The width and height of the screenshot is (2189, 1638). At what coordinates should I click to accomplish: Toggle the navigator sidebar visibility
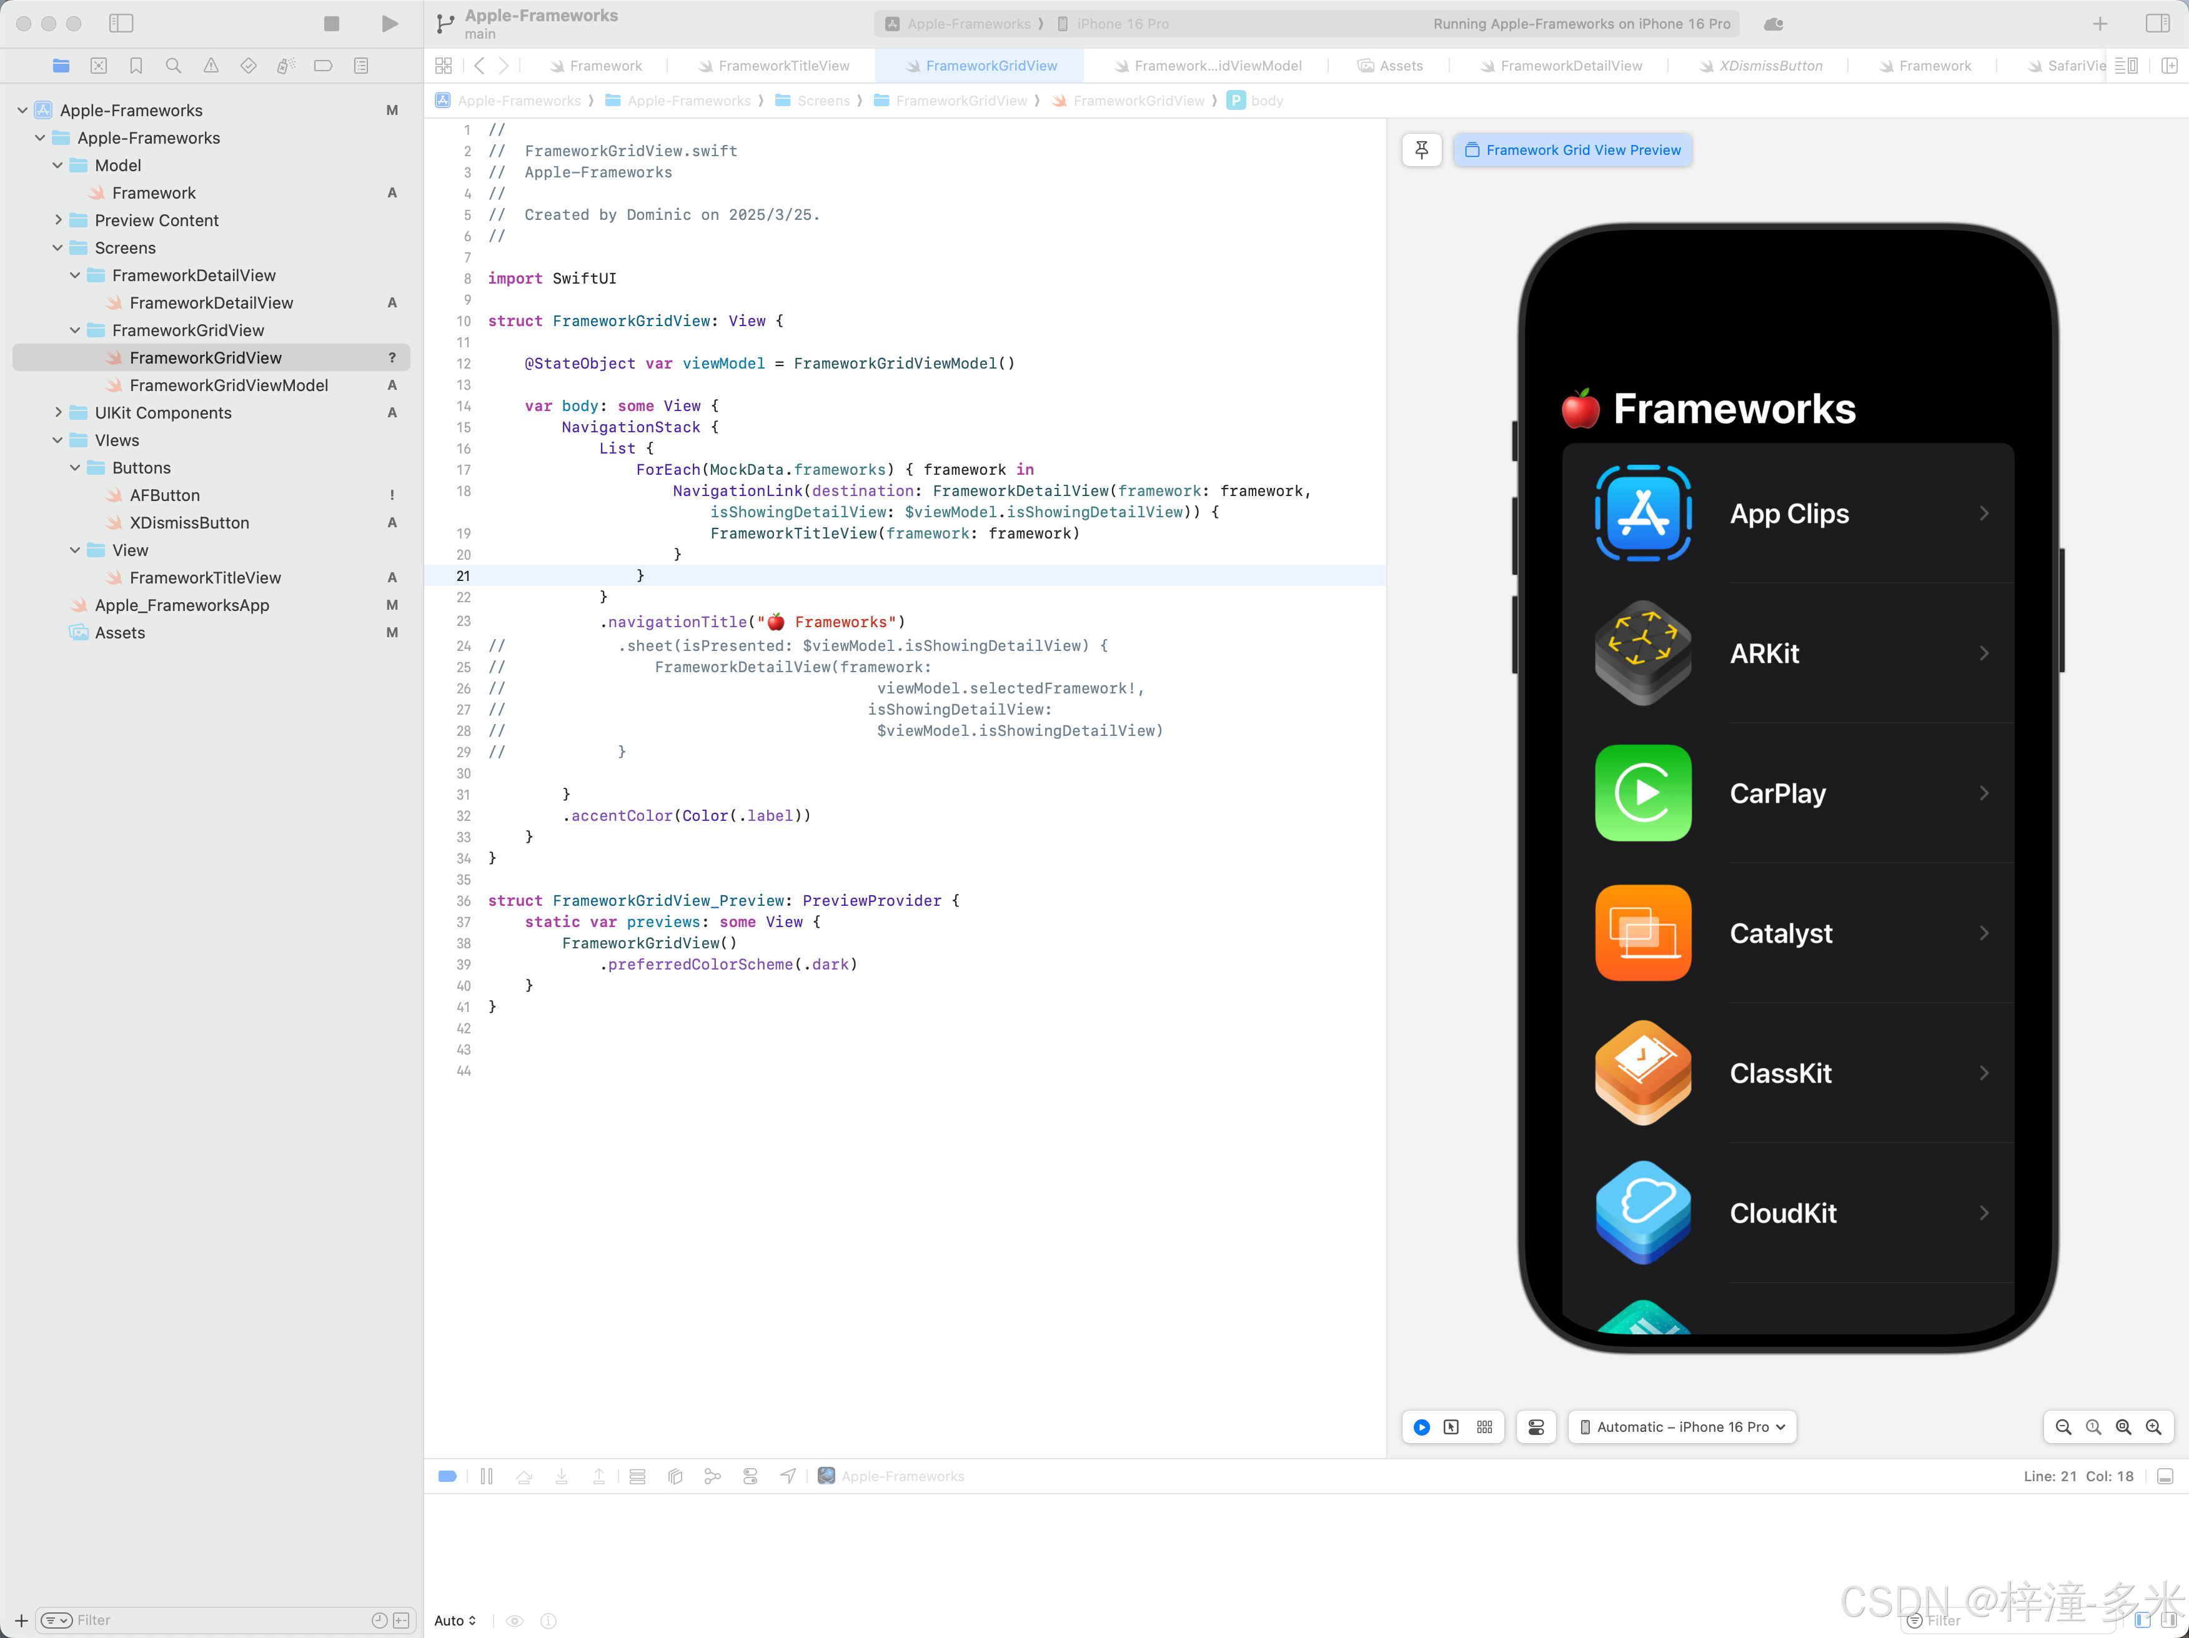121,24
